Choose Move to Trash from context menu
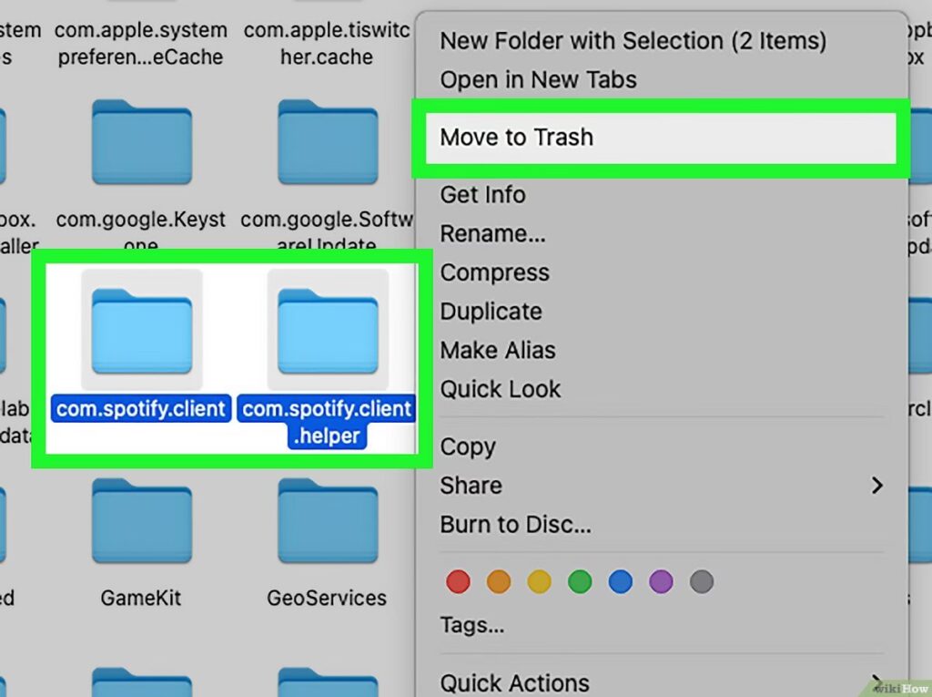The height and width of the screenshot is (697, 932). 516,138
